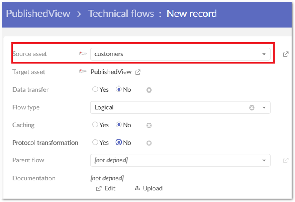This screenshot has width=295, height=202.
Task: Clear the Data transfer selection
Action: point(149,90)
